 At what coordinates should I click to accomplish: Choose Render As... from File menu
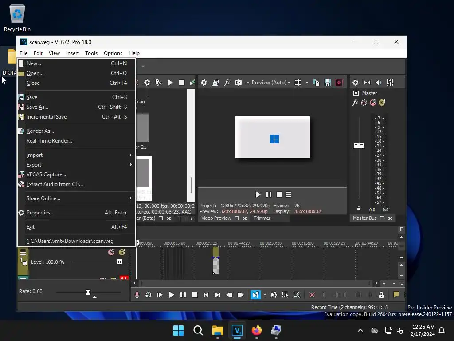click(x=76, y=131)
